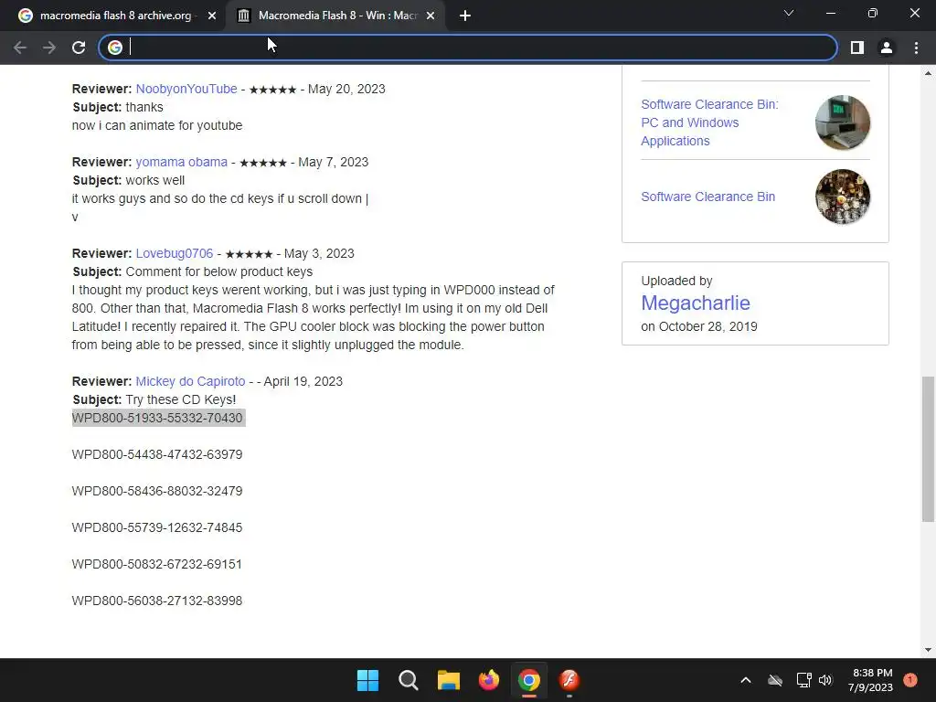This screenshot has height=702, width=936.
Task: Click the page vertical scrollbar thumb
Action: click(x=928, y=449)
